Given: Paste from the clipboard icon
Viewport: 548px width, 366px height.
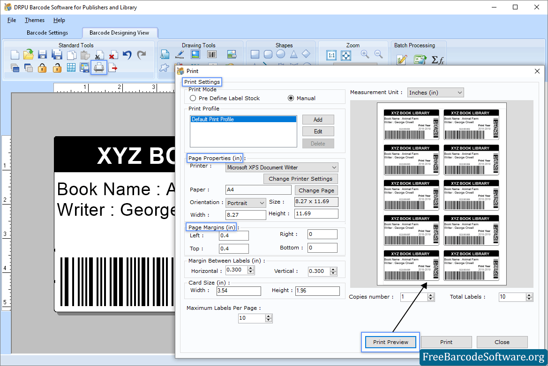Looking at the screenshot, I should click(x=85, y=55).
